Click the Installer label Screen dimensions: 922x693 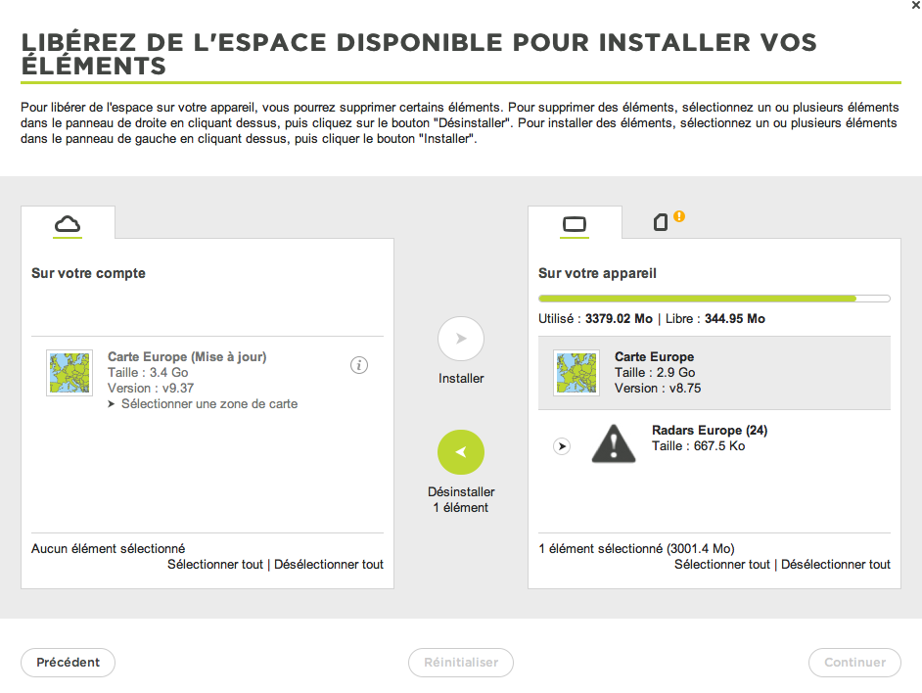[461, 378]
